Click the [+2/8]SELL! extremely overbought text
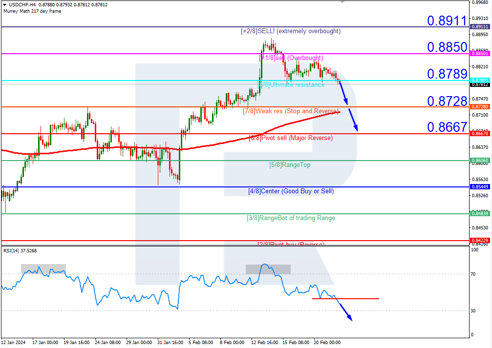The height and width of the screenshot is (348, 492). (291, 31)
